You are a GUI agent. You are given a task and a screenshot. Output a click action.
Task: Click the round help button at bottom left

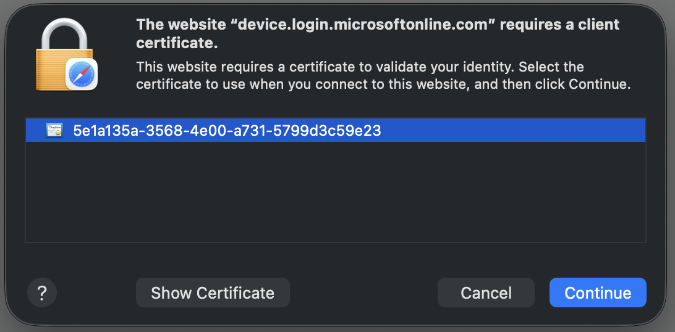point(42,293)
